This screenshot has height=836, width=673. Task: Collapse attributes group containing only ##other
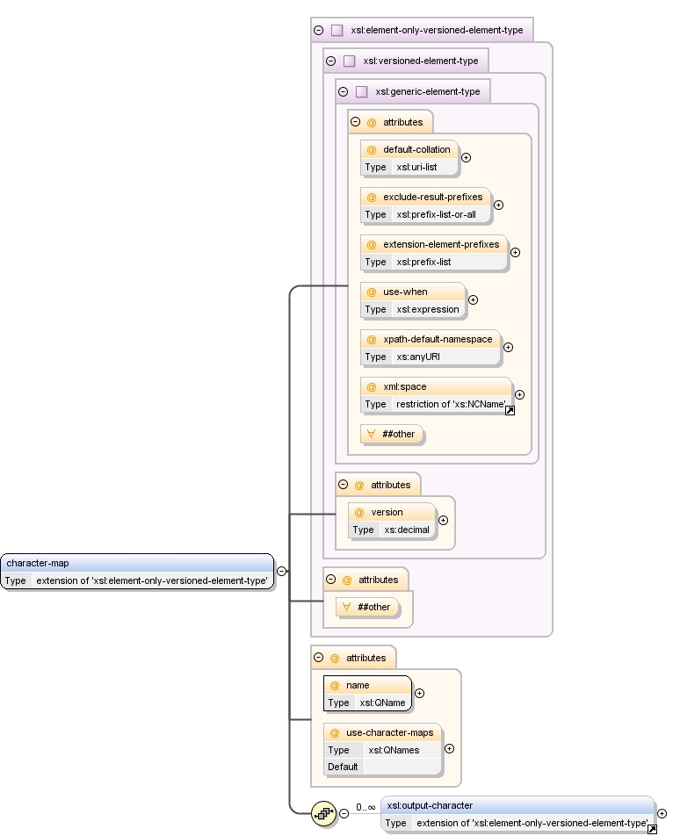click(x=330, y=580)
